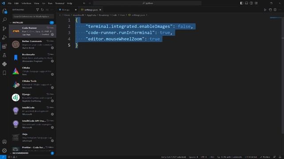Open the Testing flask icon view
This screenshot has width=284, height=159.
[x=4, y=55]
